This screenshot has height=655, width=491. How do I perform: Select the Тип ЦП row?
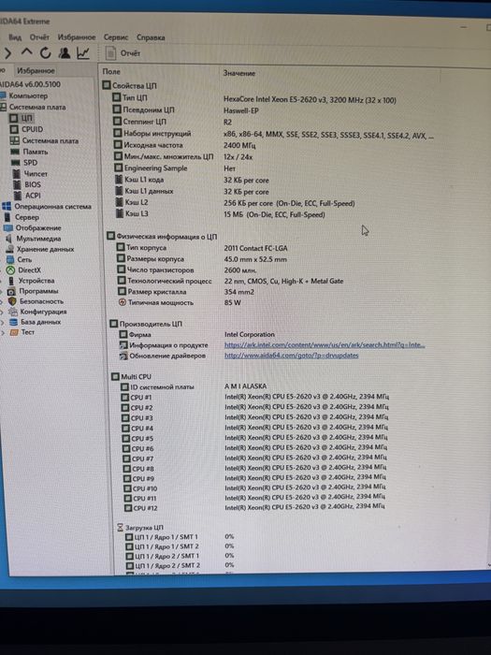(x=253, y=98)
